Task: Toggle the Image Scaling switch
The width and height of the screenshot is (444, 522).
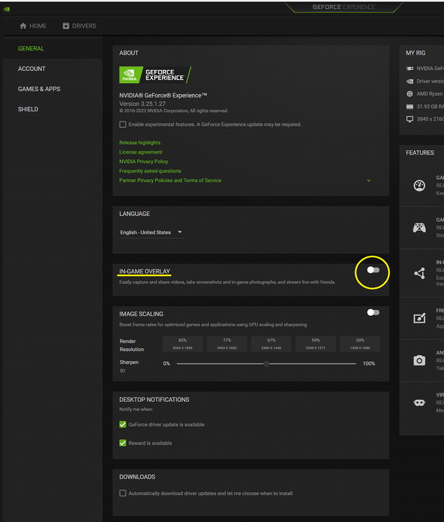Action: tap(373, 313)
